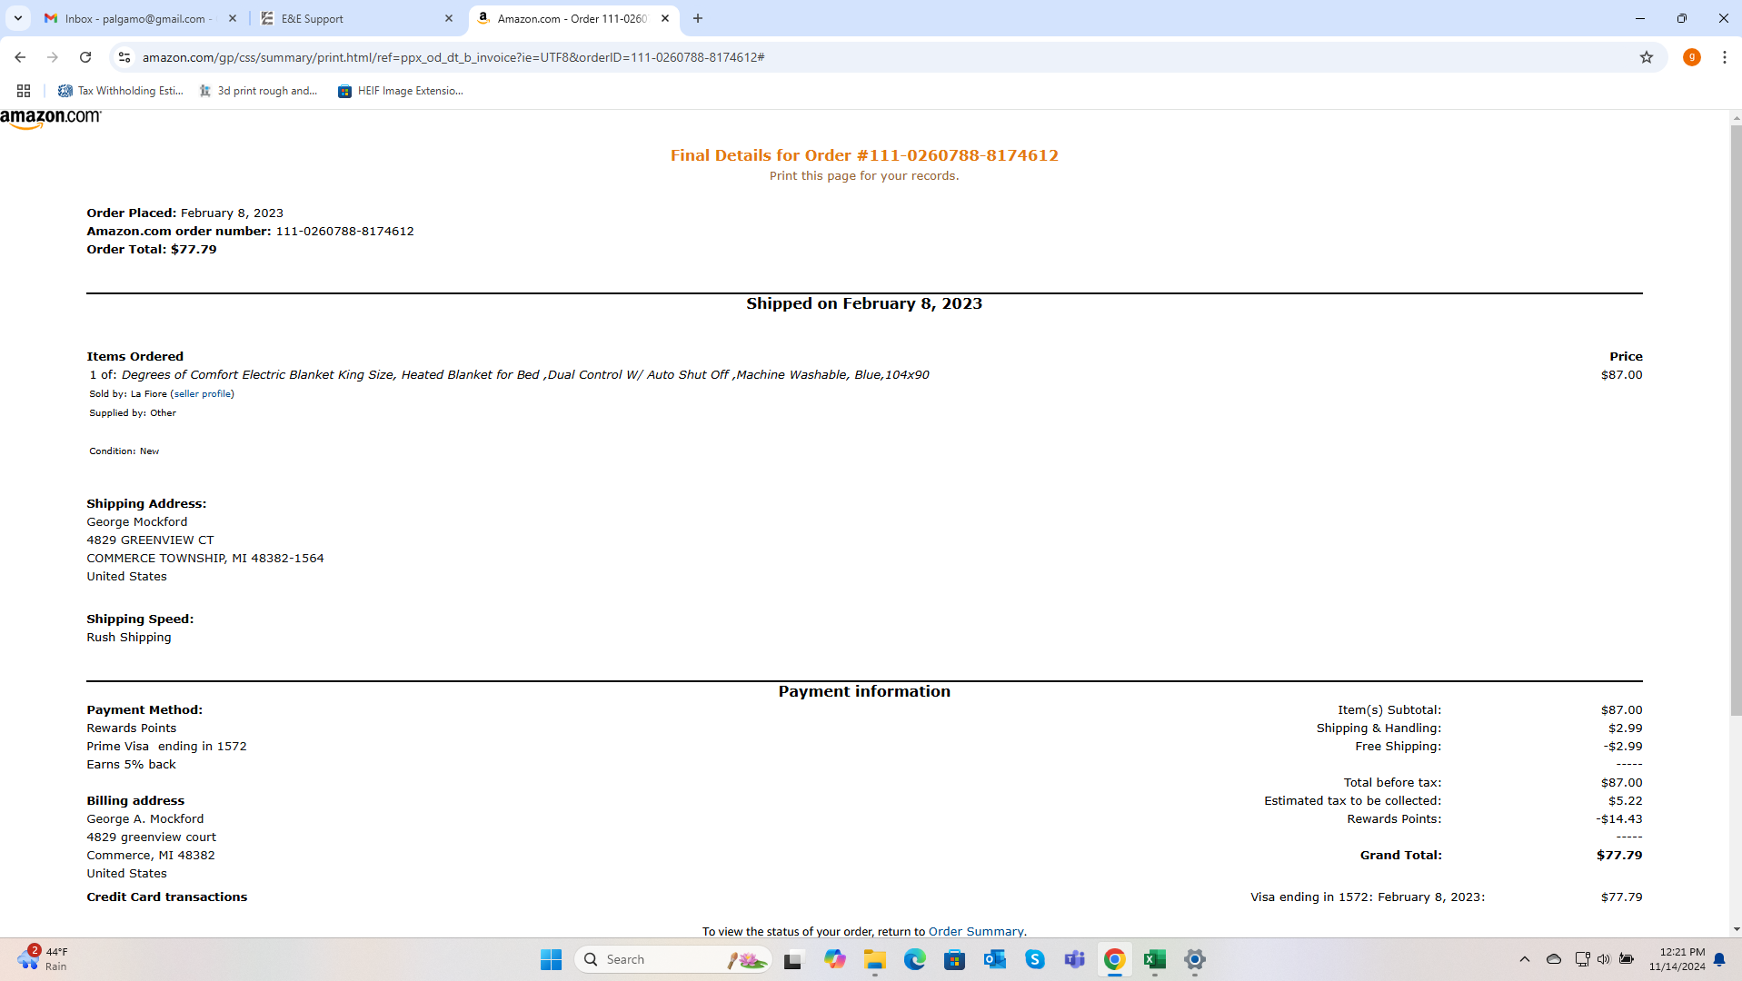
Task: Go back to the previous page
Action: coord(20,57)
